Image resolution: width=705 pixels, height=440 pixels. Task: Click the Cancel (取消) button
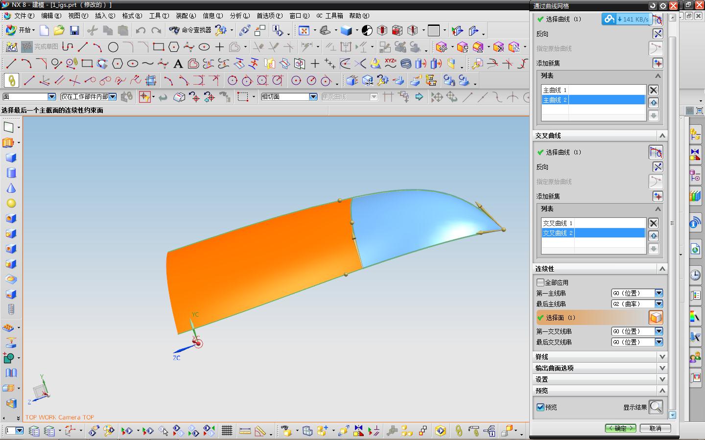pos(655,428)
